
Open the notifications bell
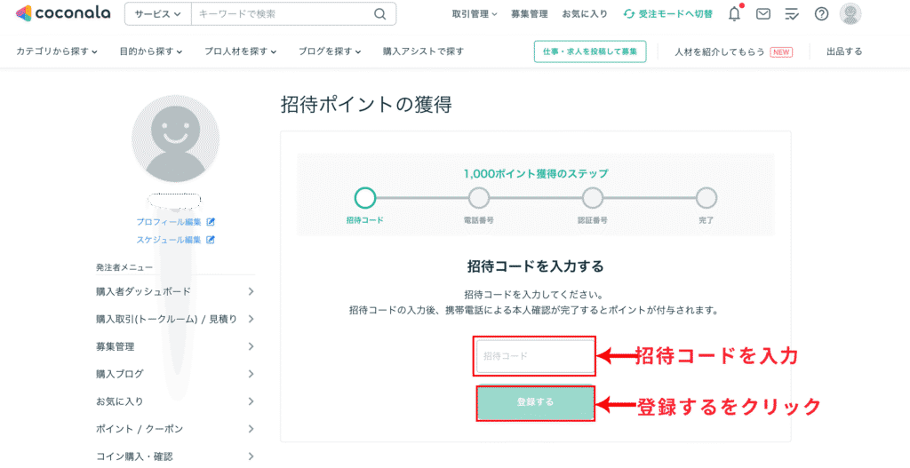(x=734, y=13)
